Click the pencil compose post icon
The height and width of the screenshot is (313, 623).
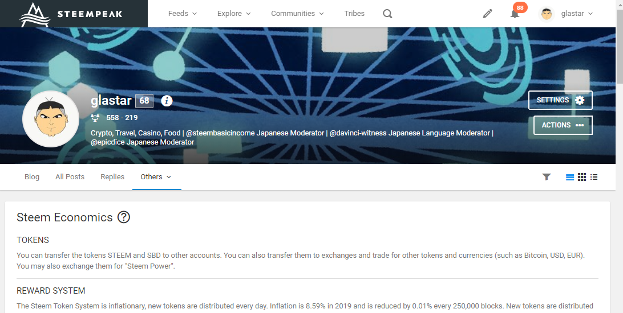pos(488,14)
